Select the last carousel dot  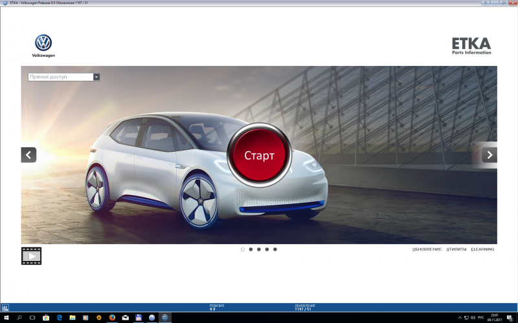[x=275, y=249]
